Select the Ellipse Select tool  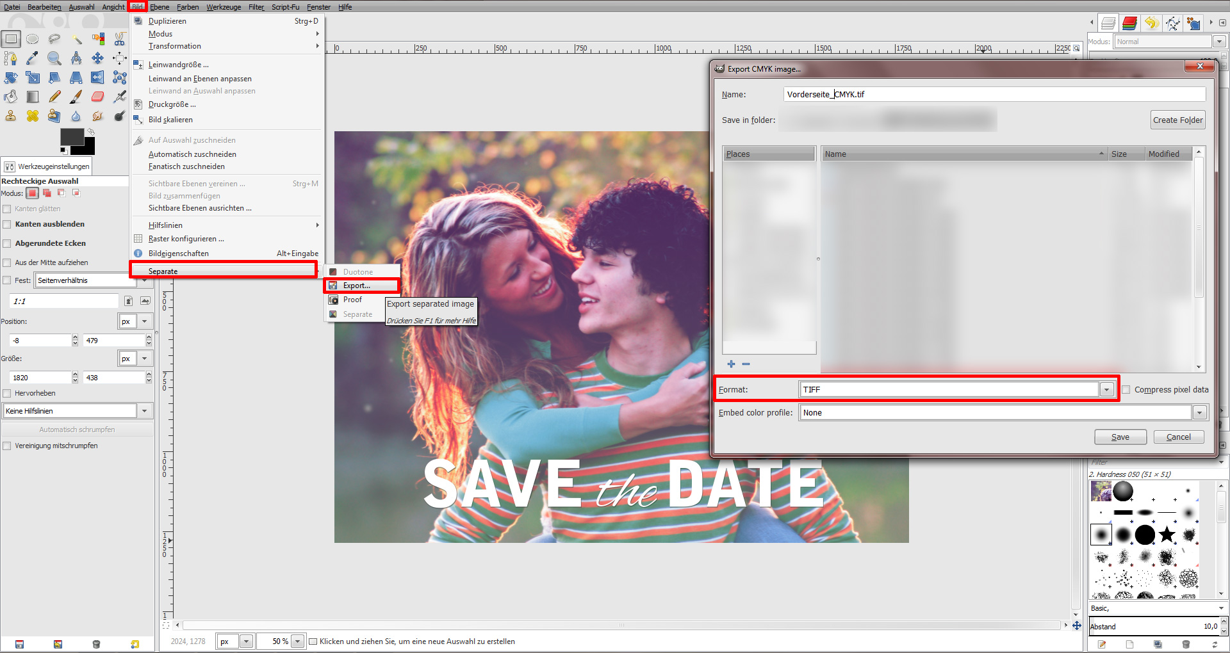tap(33, 39)
